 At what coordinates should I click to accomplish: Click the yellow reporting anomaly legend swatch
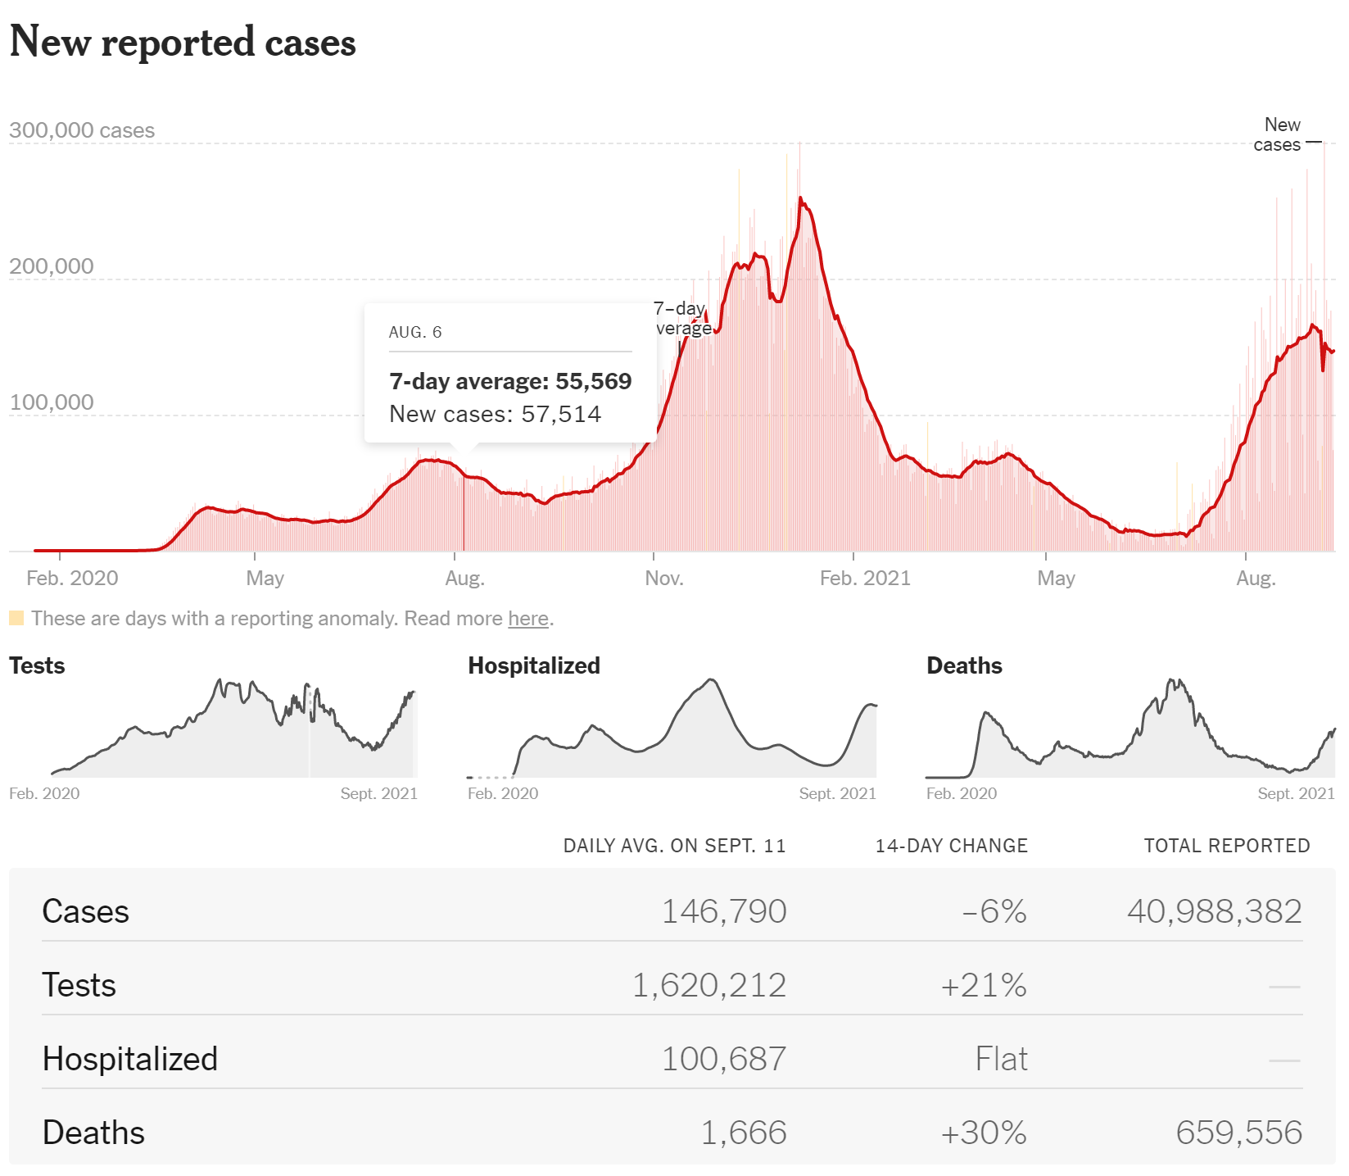pyautogui.click(x=16, y=618)
